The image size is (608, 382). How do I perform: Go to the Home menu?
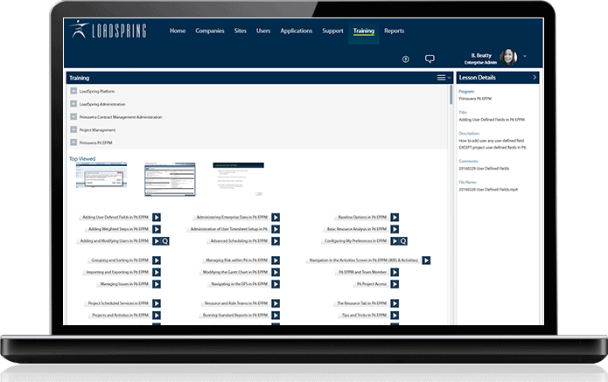tap(178, 31)
